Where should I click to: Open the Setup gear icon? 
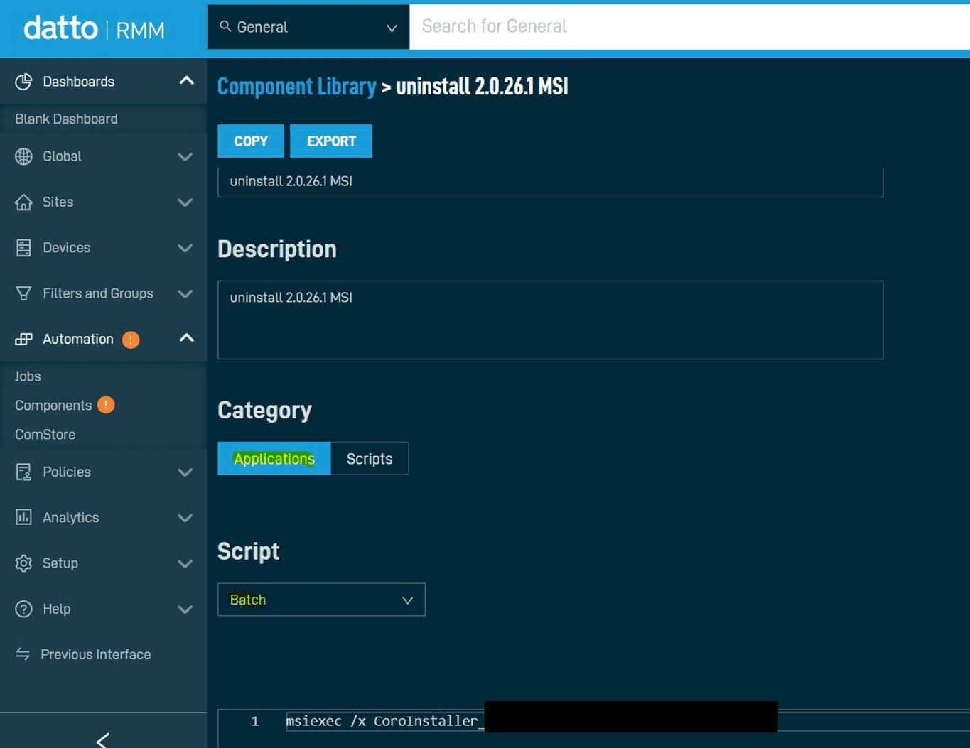pos(23,563)
